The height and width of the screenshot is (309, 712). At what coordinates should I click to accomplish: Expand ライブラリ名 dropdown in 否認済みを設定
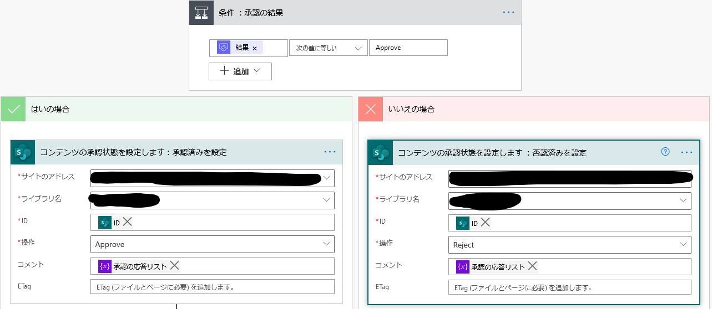[x=684, y=200]
